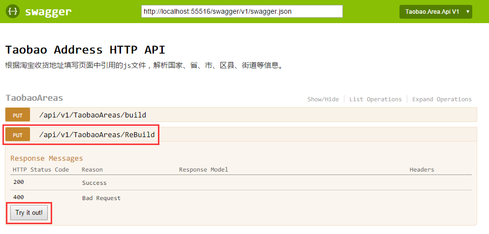Click the Reason column header
Viewport: 489px width, 234px height.
coord(92,170)
